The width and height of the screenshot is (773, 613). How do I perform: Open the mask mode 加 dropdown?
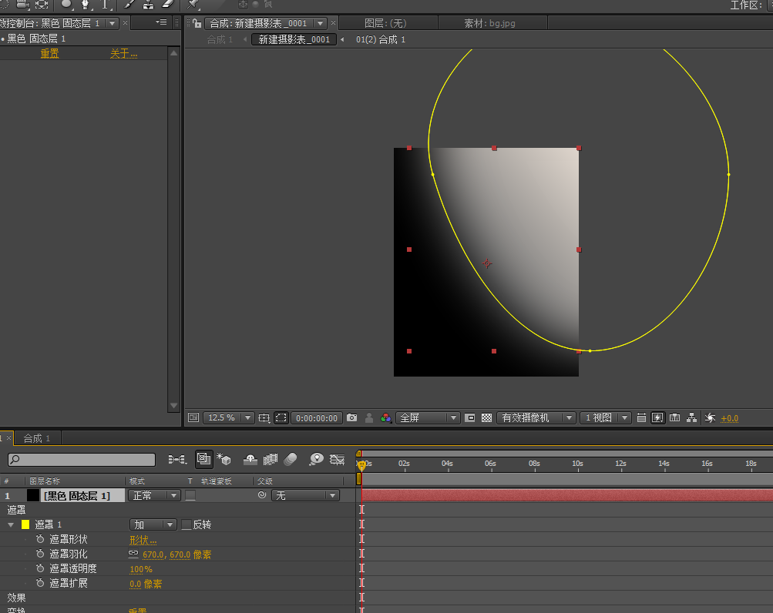pos(153,524)
